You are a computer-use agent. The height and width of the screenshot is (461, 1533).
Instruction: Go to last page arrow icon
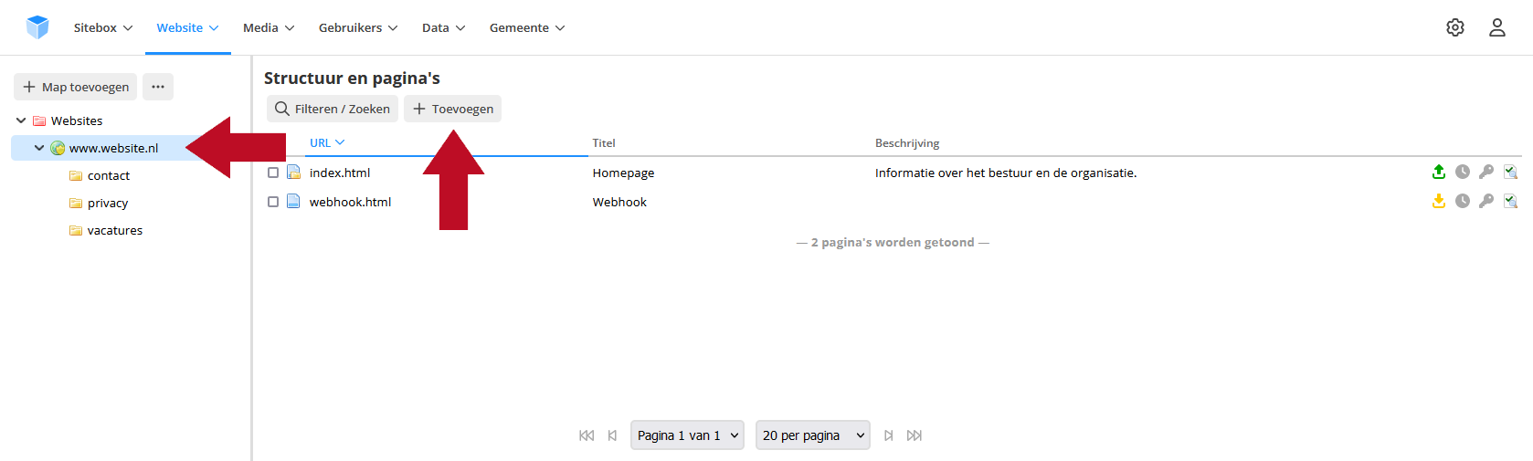tap(915, 435)
